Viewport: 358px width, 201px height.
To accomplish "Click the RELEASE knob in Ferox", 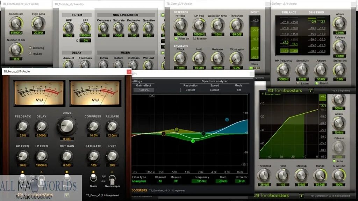I will click(x=112, y=126).
